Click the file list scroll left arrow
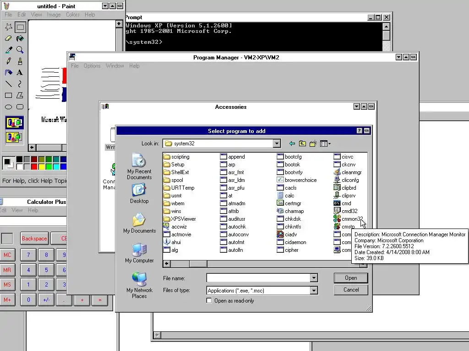This screenshot has width=469, height=351. click(167, 264)
